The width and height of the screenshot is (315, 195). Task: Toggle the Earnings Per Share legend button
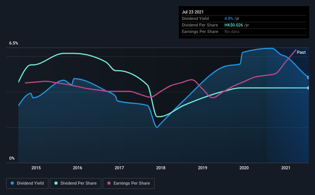[x=129, y=183]
